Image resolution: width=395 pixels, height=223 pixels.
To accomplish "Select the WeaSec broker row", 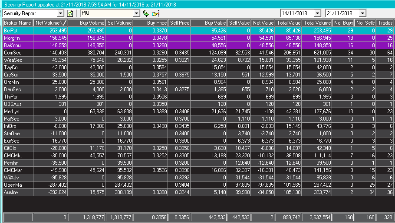I will [198, 60].
